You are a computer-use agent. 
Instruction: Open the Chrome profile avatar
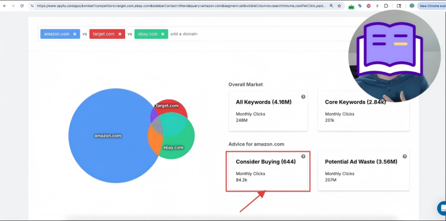tap(412, 6)
